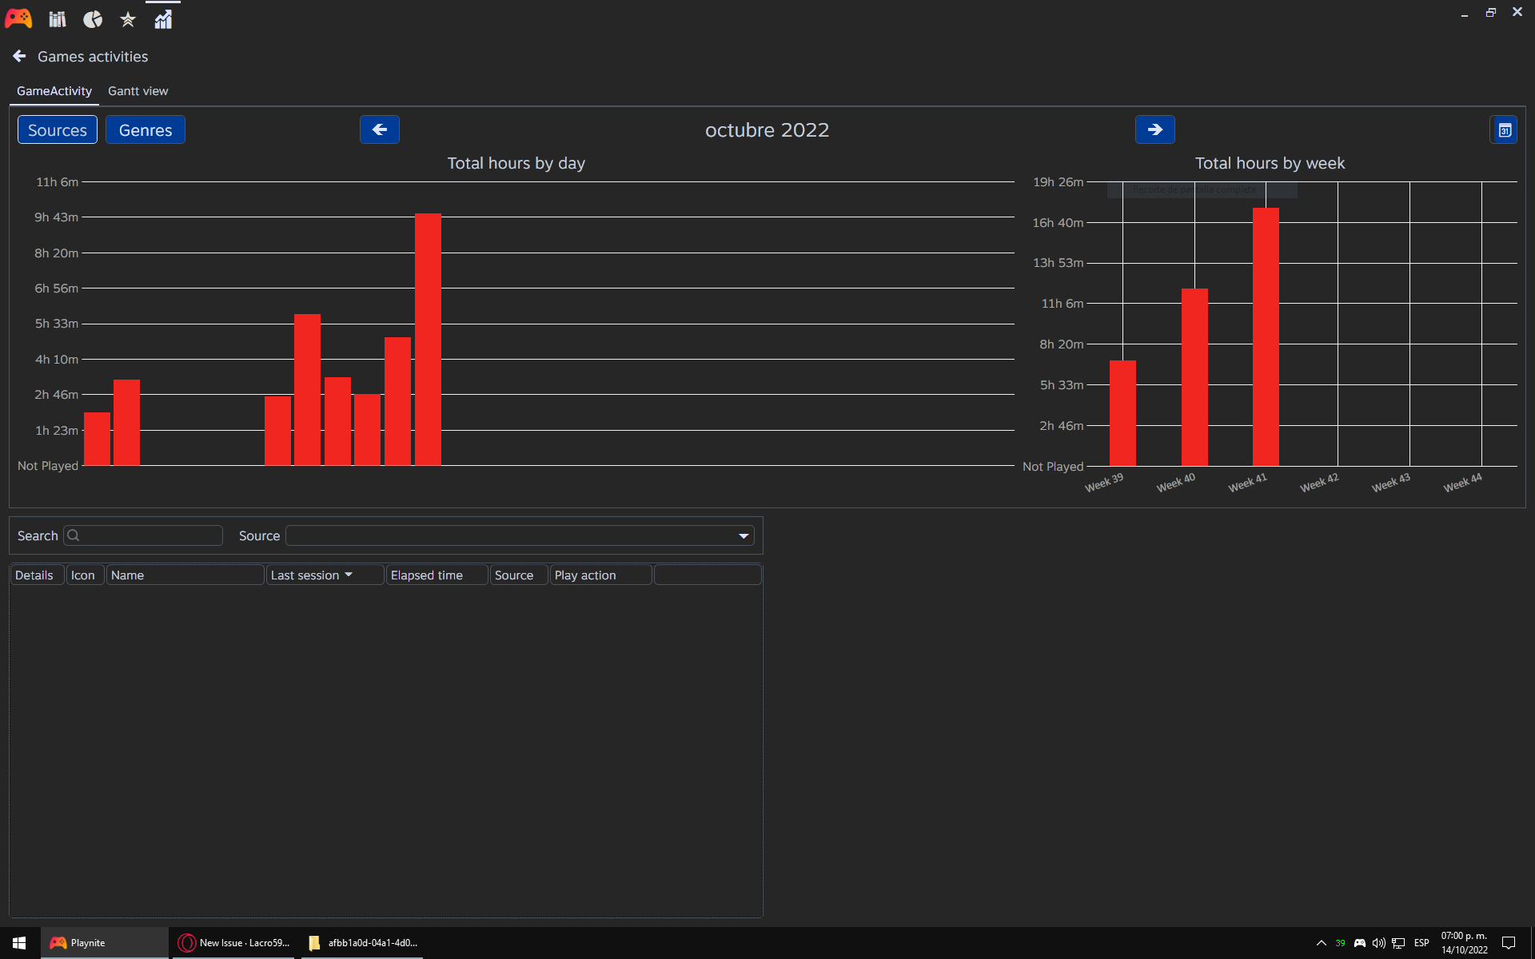1535x959 pixels.
Task: Click the back arrow beside Games activities
Action: tap(19, 56)
